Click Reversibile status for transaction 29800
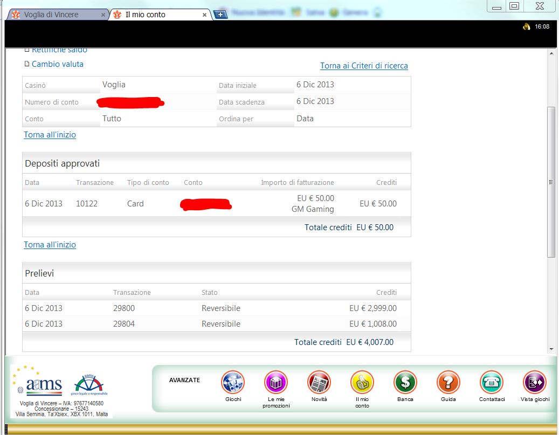This screenshot has width=559, height=435. [221, 308]
